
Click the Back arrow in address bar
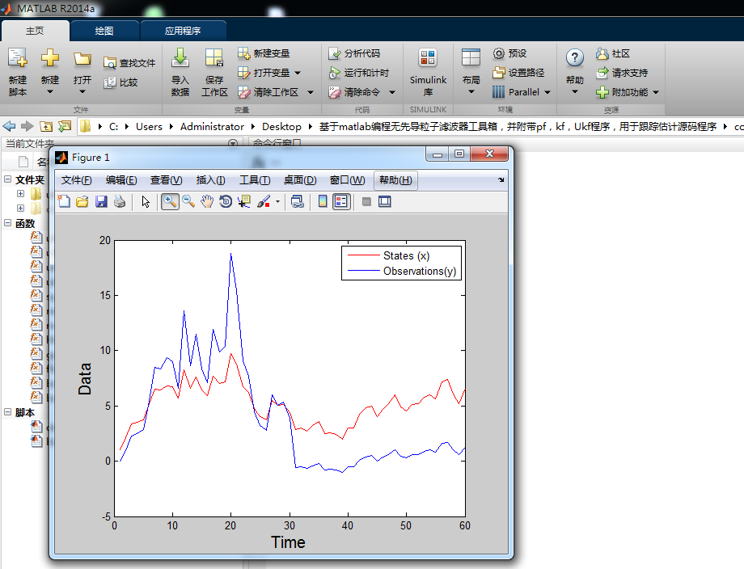click(9, 126)
